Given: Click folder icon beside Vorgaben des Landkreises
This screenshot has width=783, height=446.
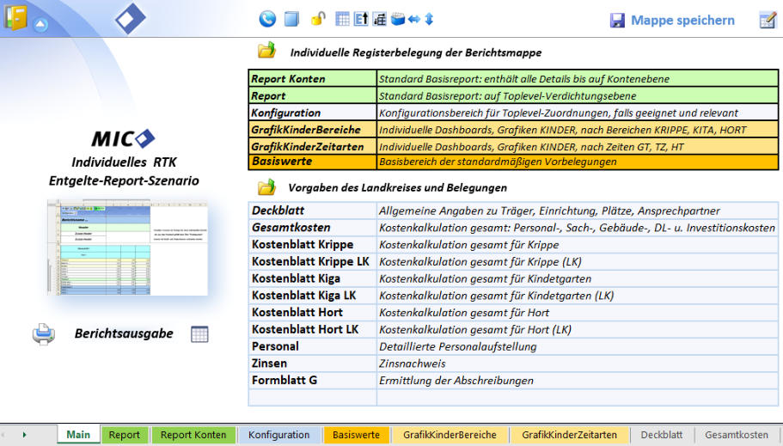Looking at the screenshot, I should [266, 186].
